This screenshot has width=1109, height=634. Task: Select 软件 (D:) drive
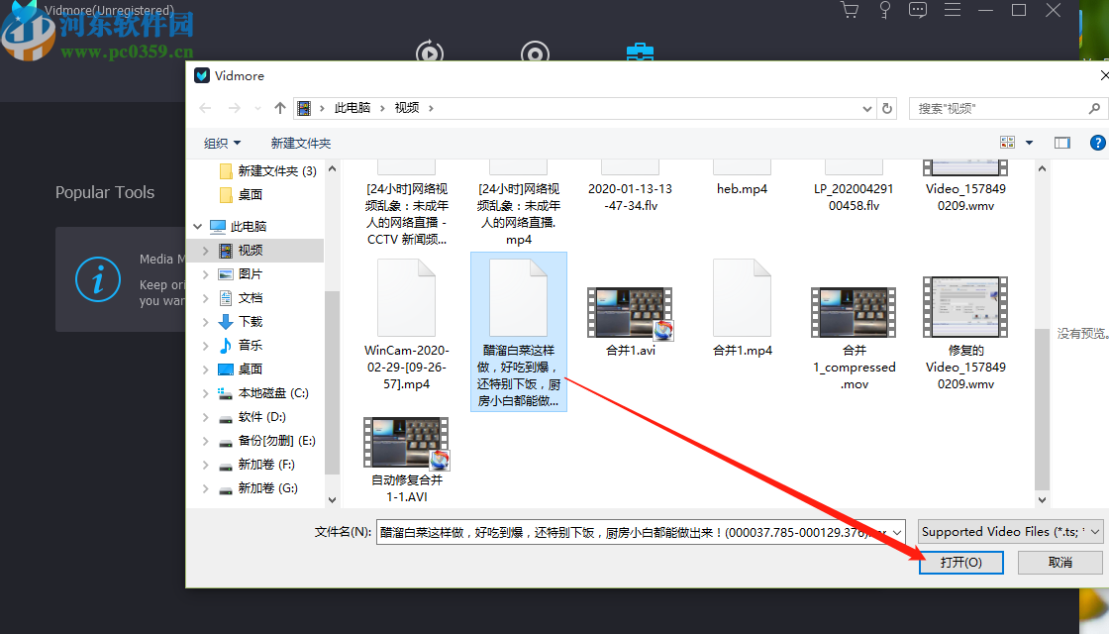(x=252, y=417)
